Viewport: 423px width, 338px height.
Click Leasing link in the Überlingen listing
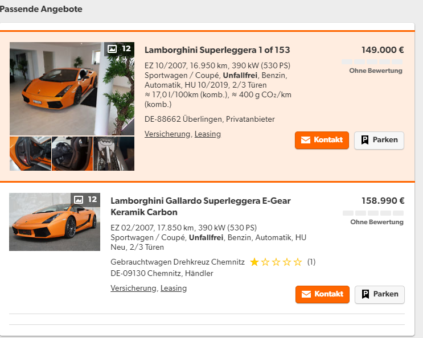coord(208,134)
